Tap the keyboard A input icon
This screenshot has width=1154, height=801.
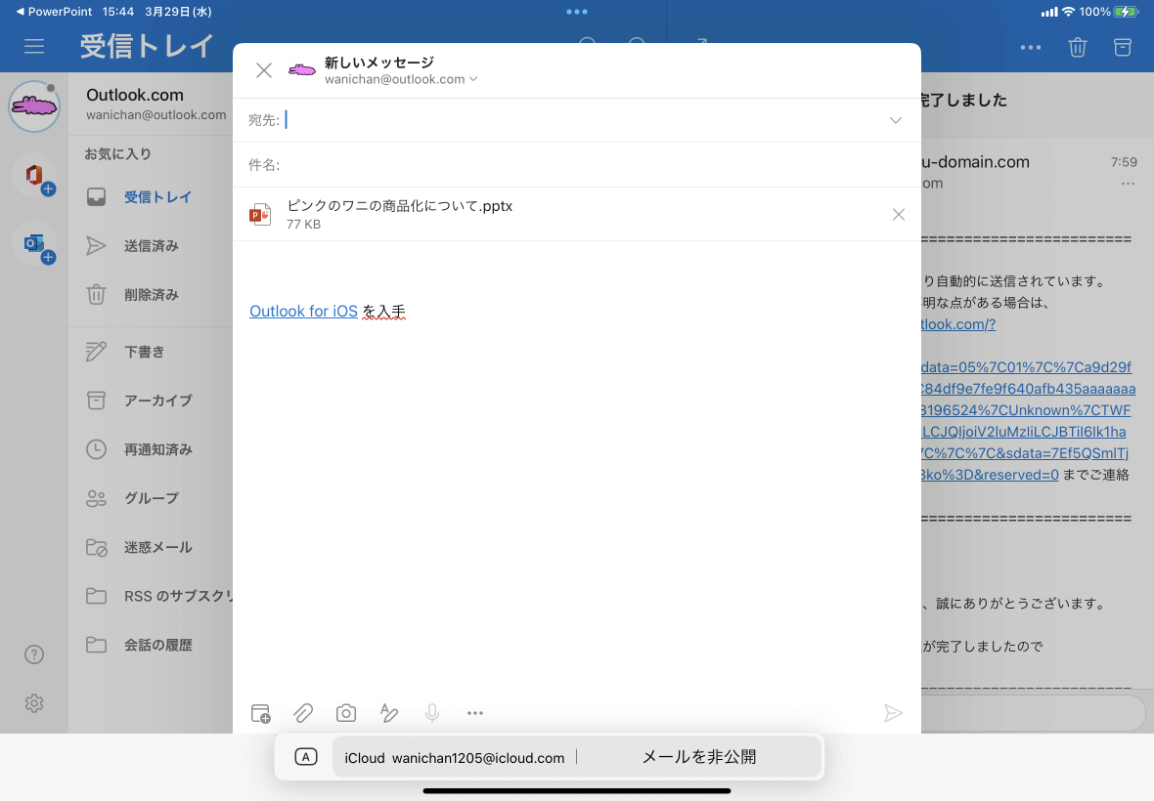pos(305,757)
